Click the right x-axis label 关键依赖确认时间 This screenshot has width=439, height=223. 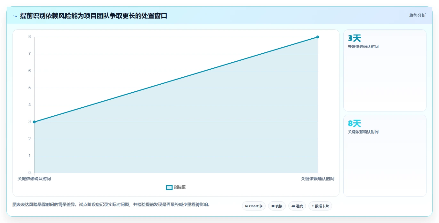318,179
